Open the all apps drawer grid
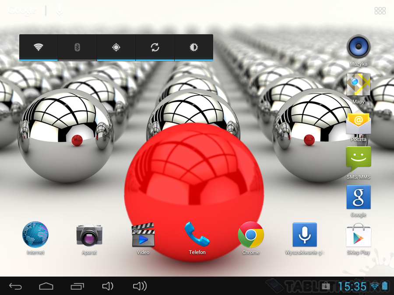The width and height of the screenshot is (394, 295). click(380, 11)
